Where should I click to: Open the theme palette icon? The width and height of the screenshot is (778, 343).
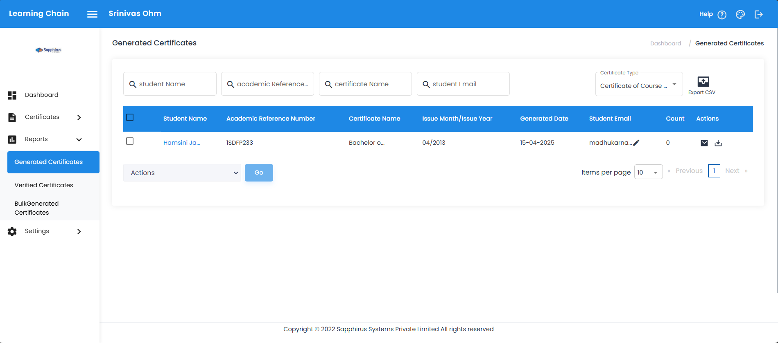coord(740,15)
